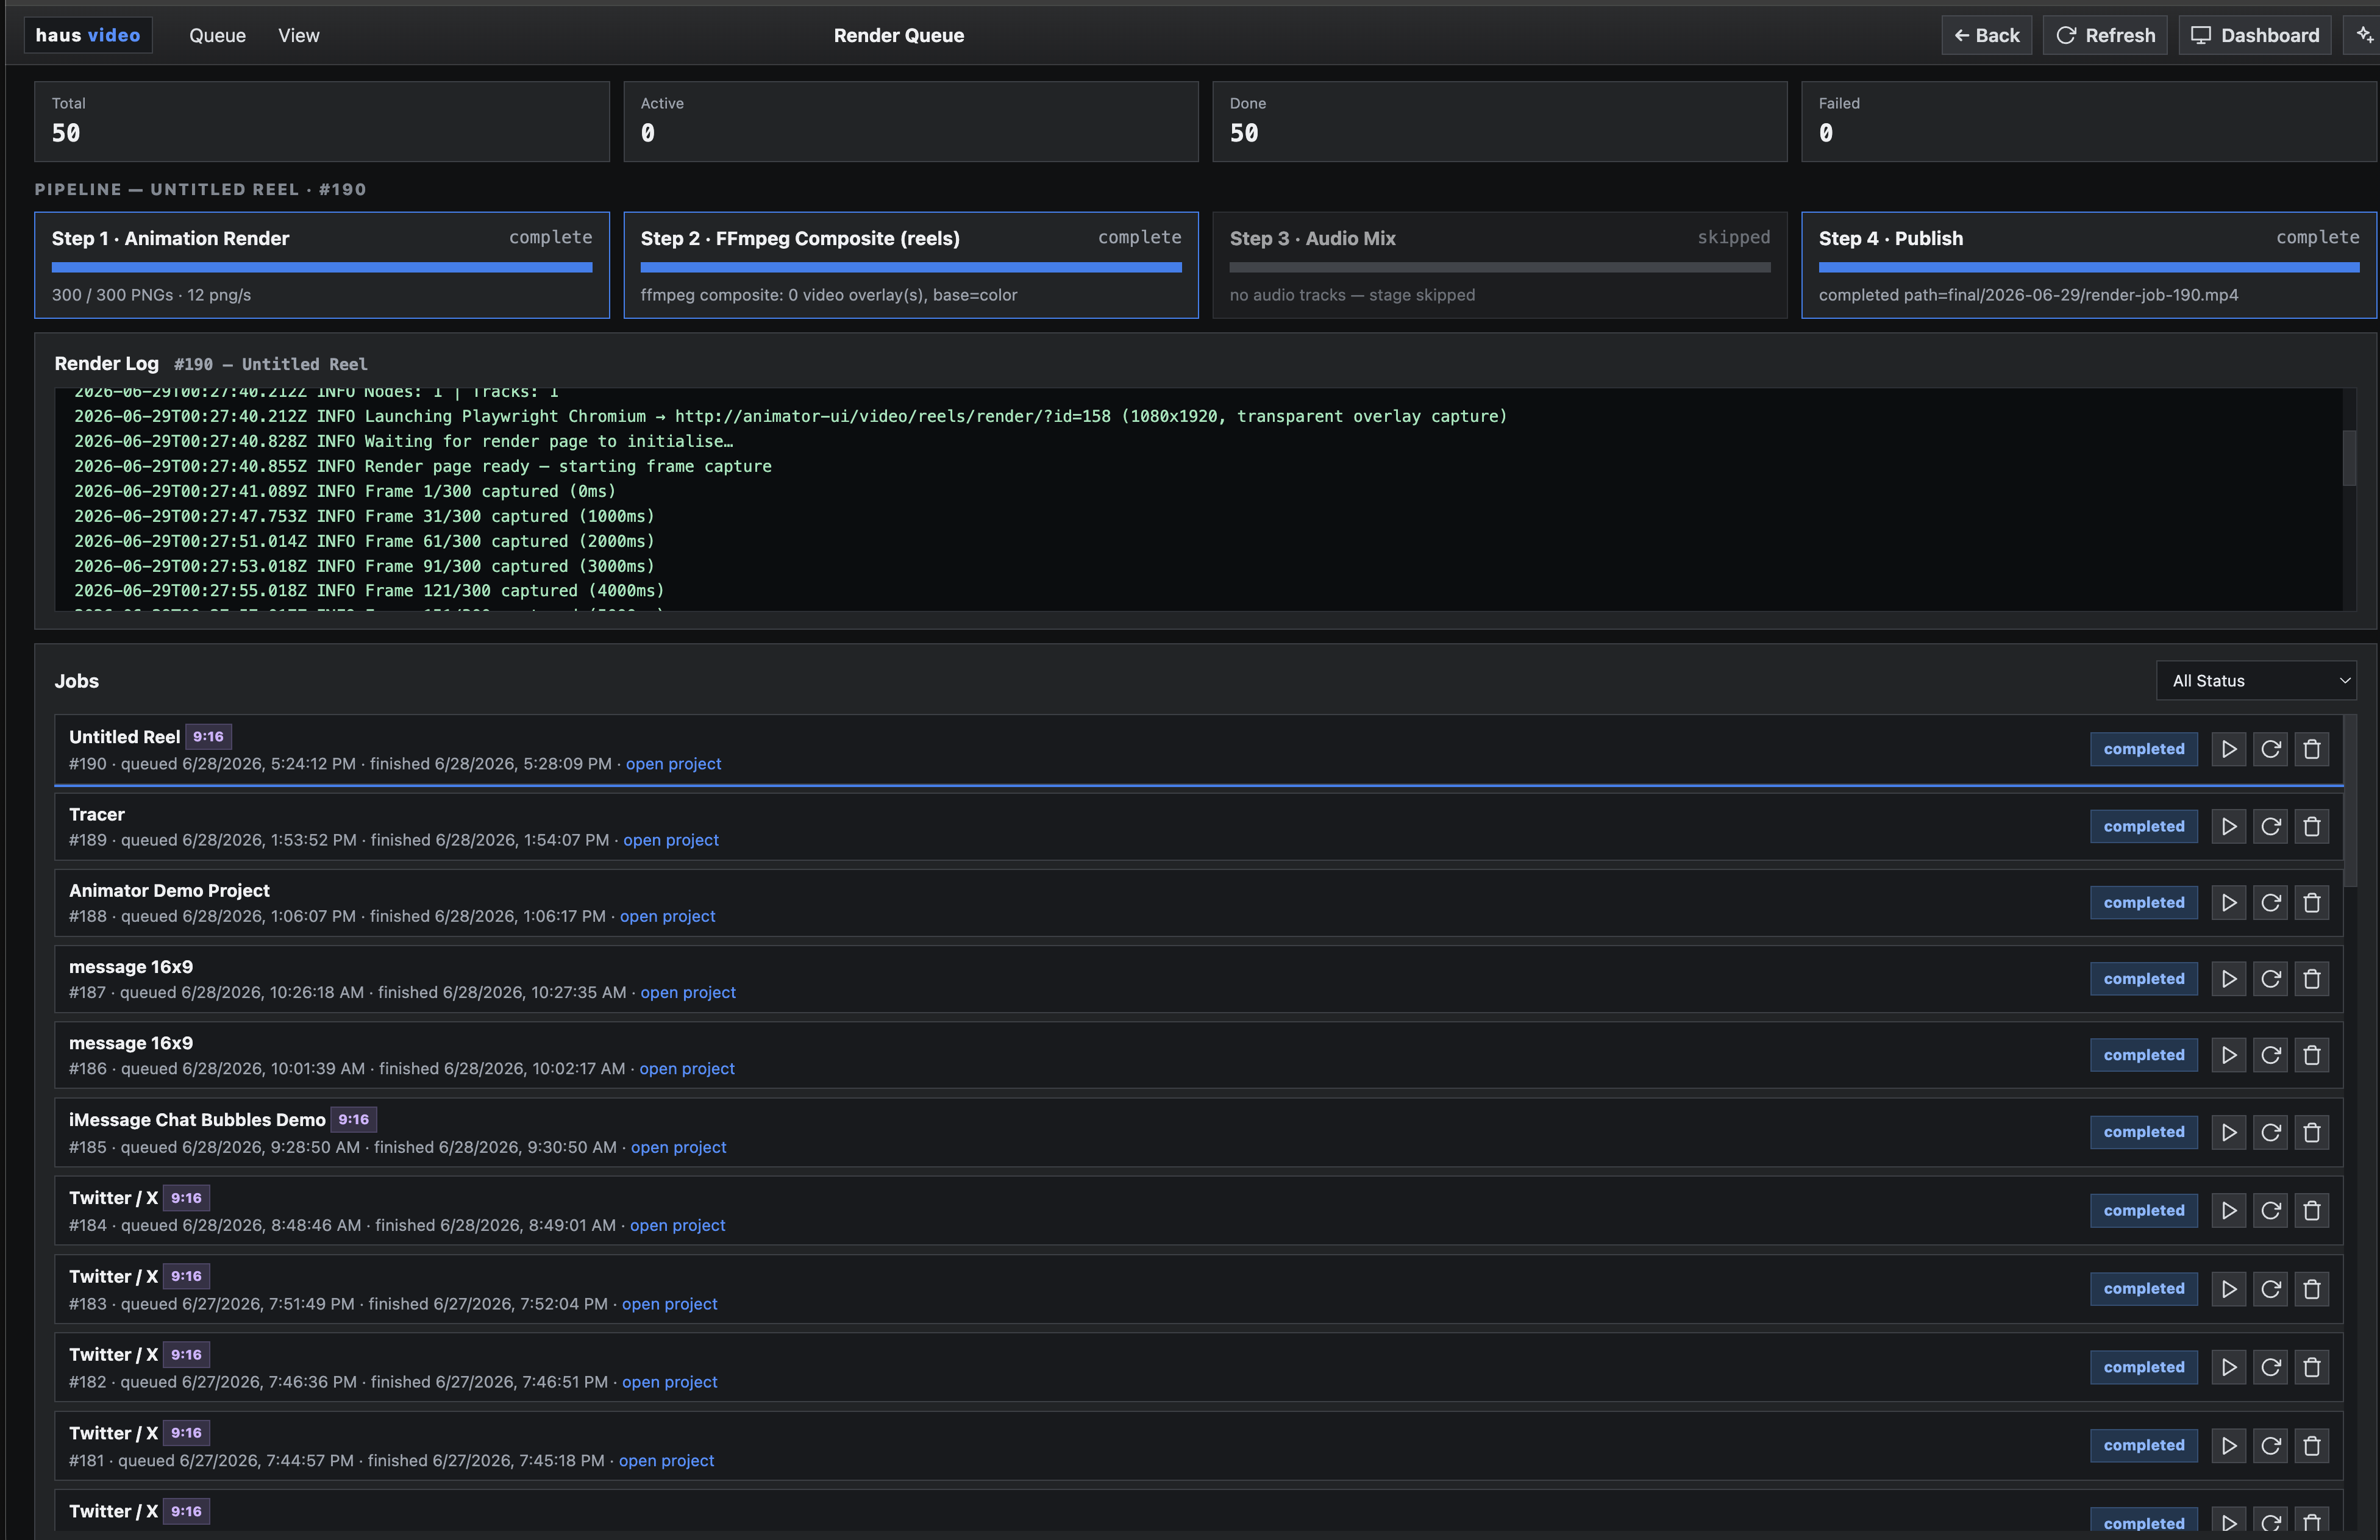
Task: Re-run Twitter / X job #182
Action: (x=2271, y=1367)
